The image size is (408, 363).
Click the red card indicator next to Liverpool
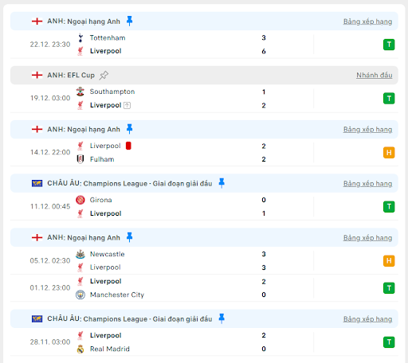[128, 146]
